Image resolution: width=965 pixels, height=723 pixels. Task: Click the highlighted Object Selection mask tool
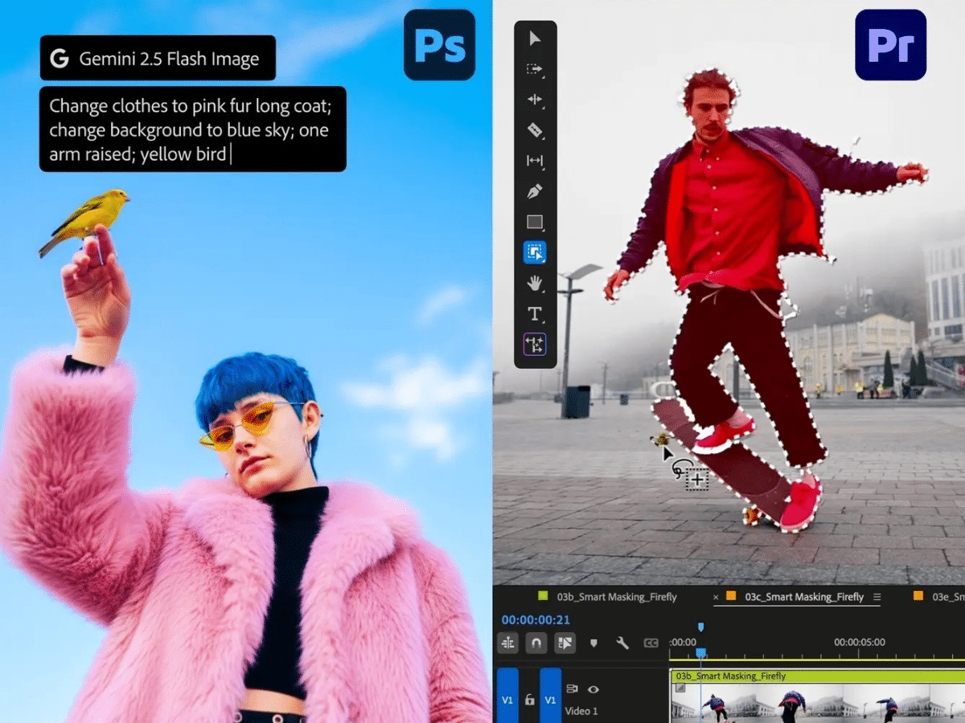coord(535,253)
